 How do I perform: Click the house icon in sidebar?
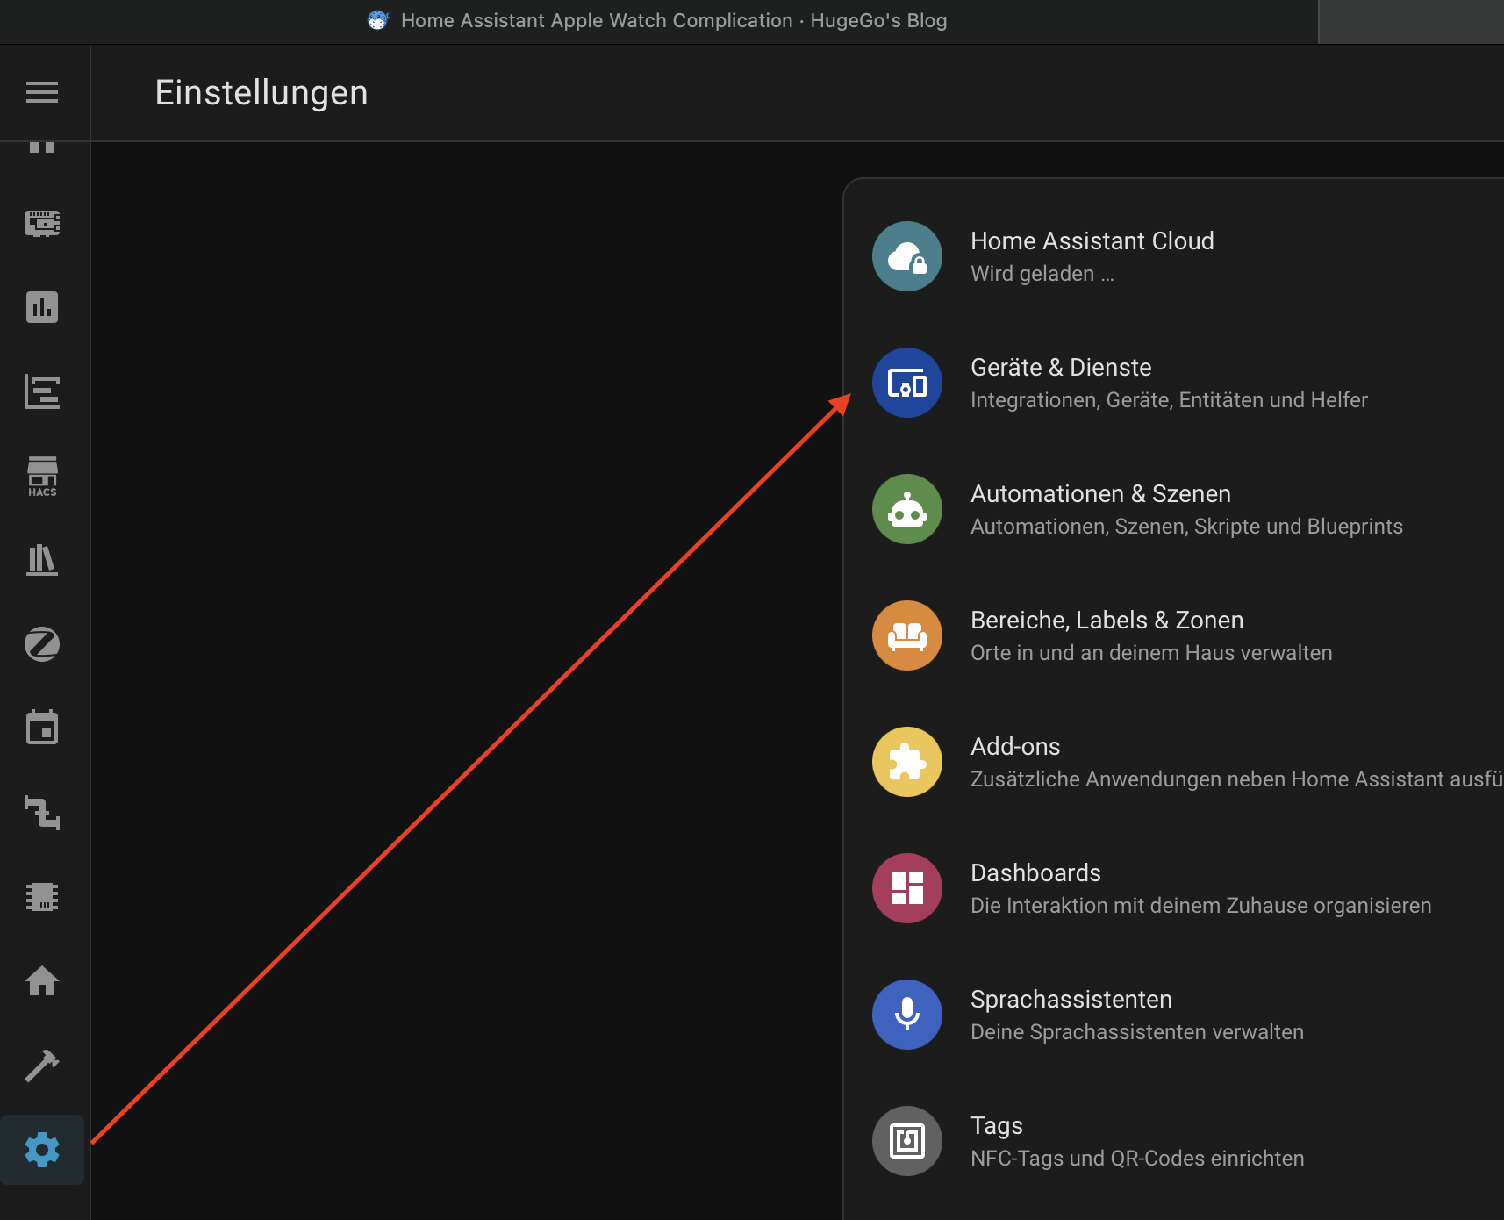42,981
